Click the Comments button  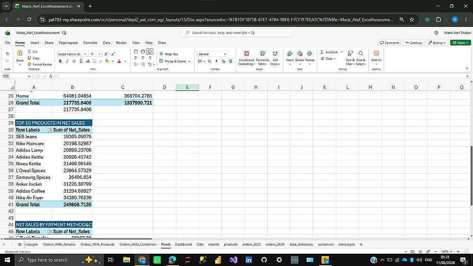coord(389,43)
